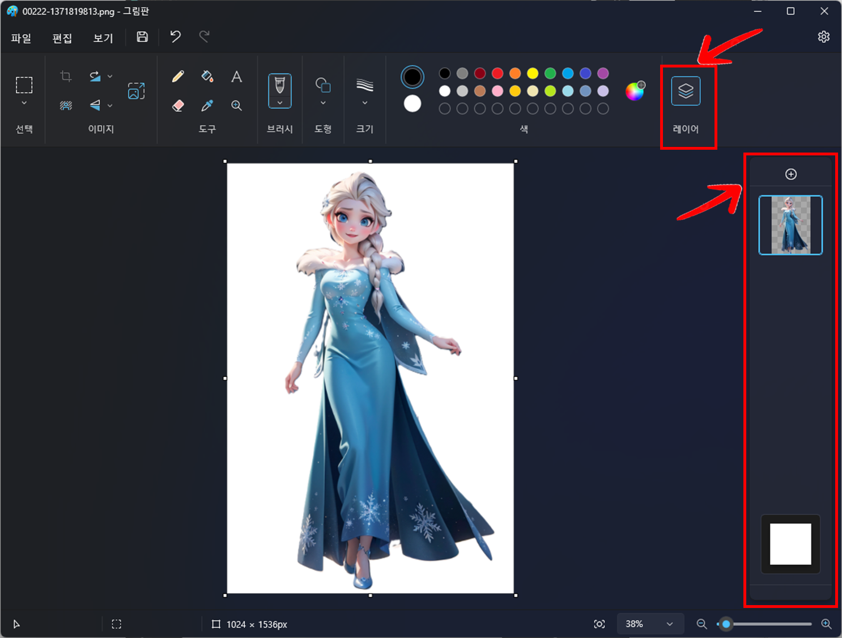842x638 pixels.
Task: Open the 파일 menu
Action: [21, 38]
